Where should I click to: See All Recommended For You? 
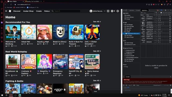[97, 22]
